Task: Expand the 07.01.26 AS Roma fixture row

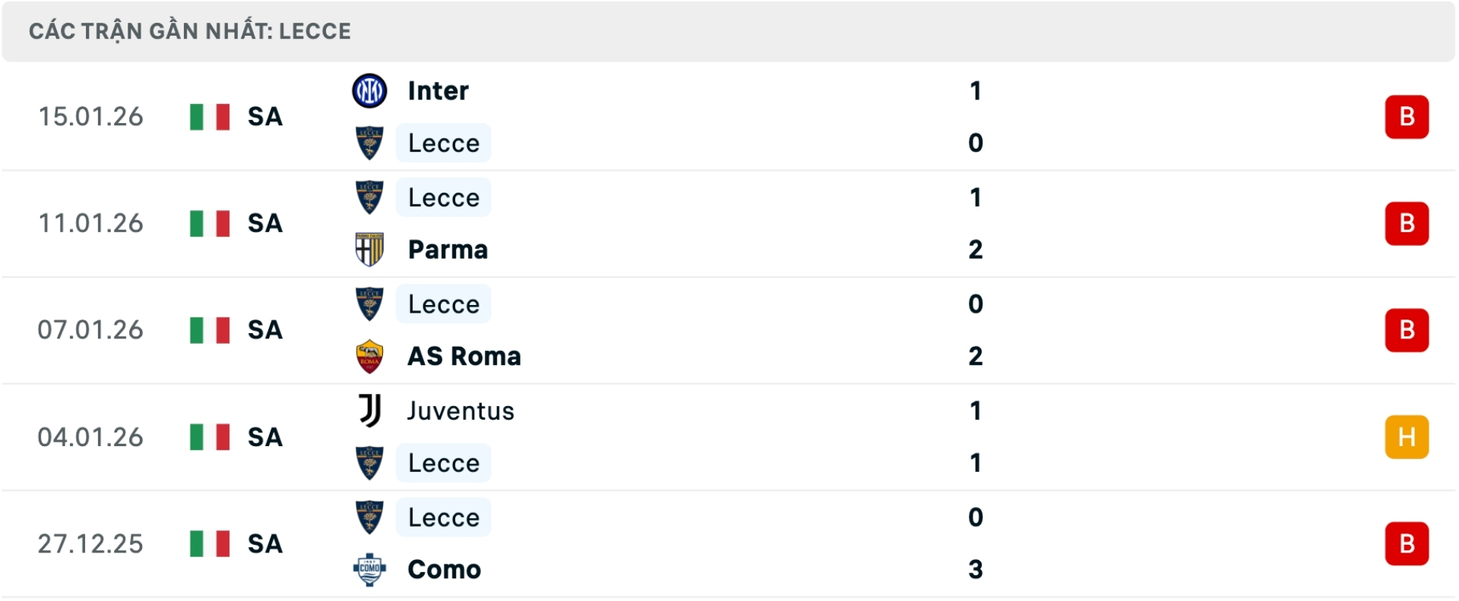Action: click(729, 330)
